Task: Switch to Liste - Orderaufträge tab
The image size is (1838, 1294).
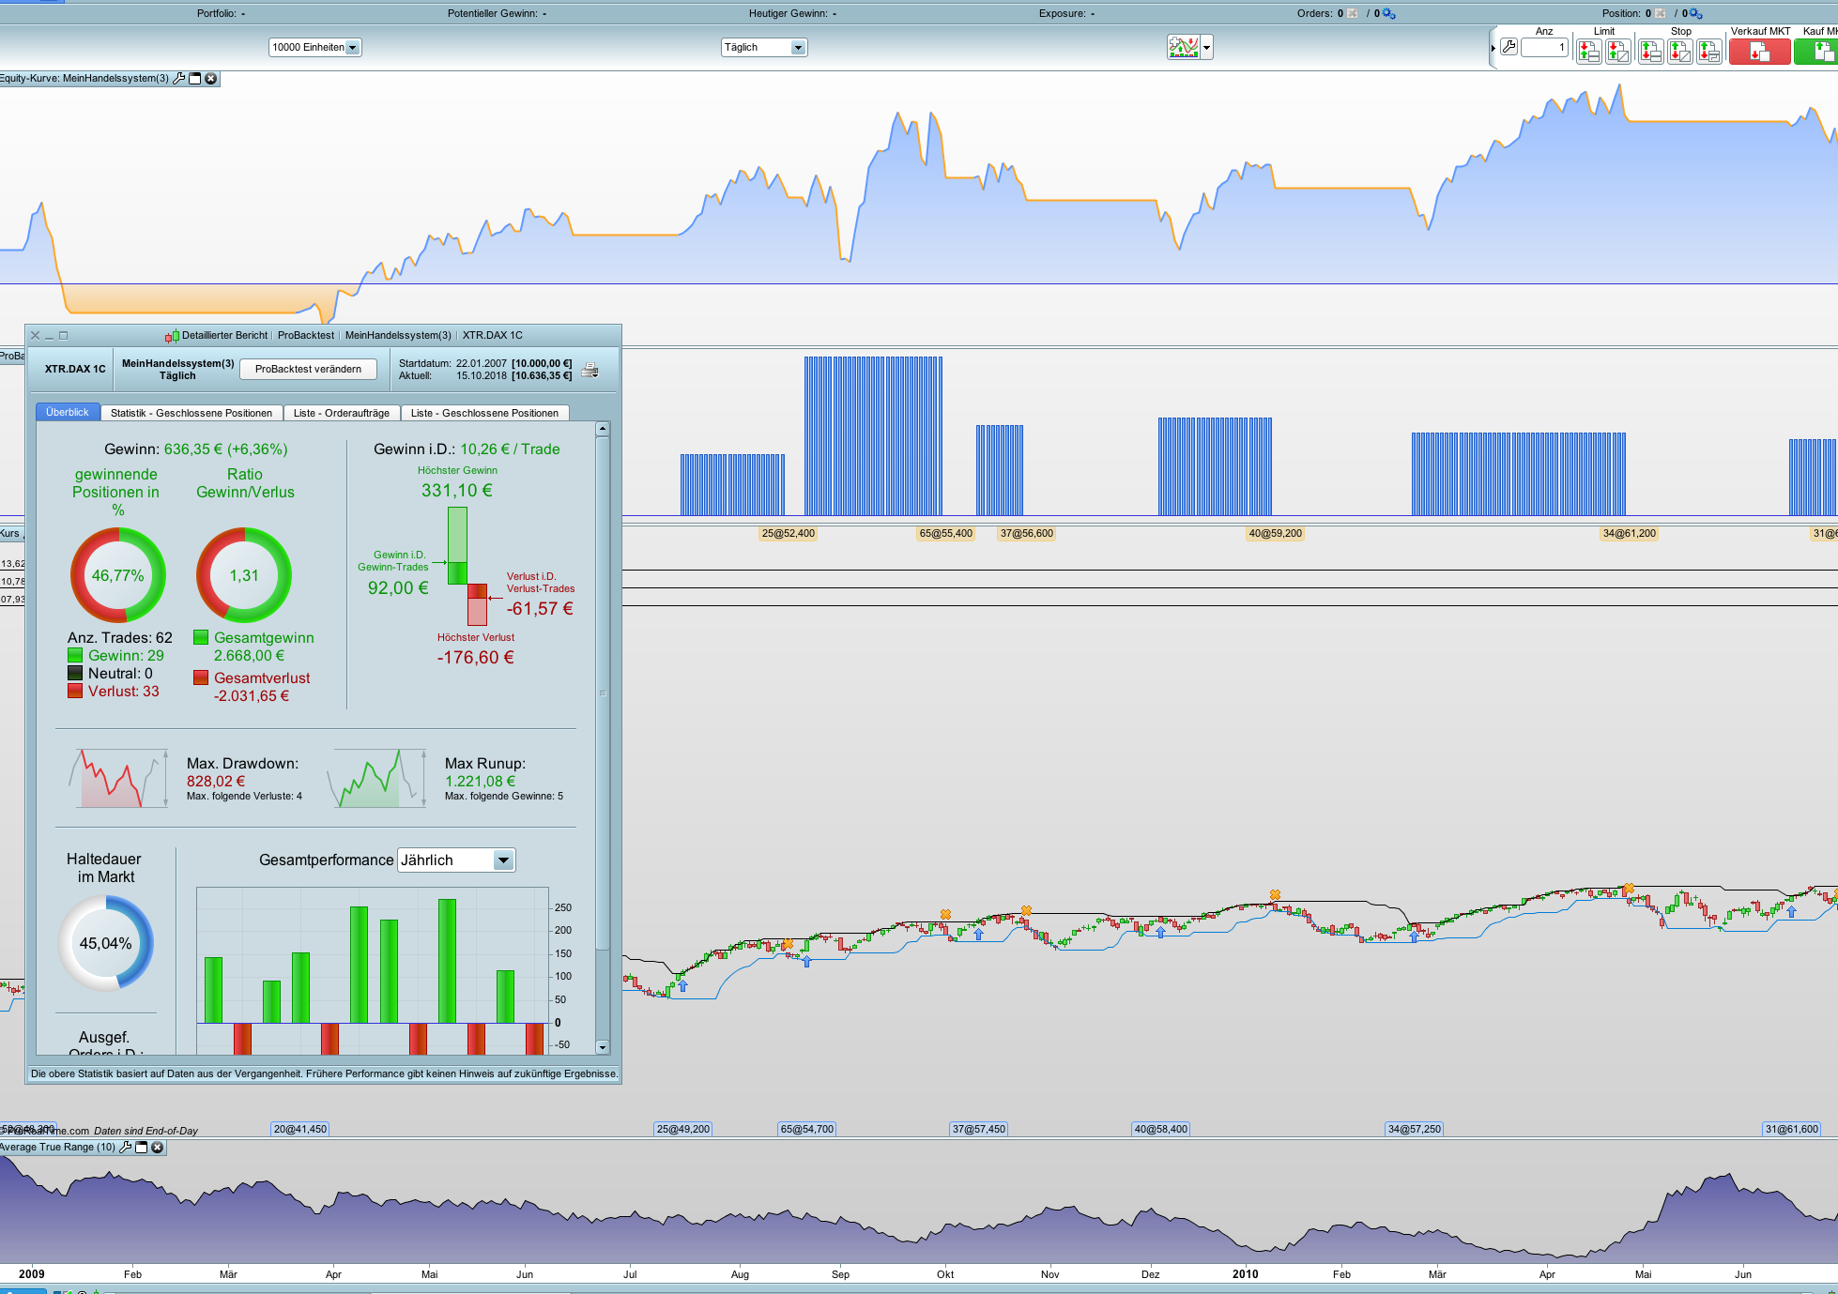Action: click(x=341, y=413)
